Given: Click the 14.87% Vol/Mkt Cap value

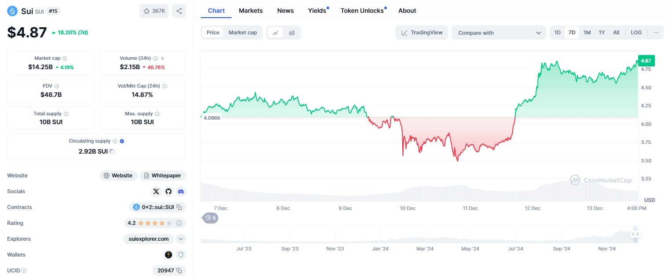Looking at the screenshot, I should (x=142, y=95).
